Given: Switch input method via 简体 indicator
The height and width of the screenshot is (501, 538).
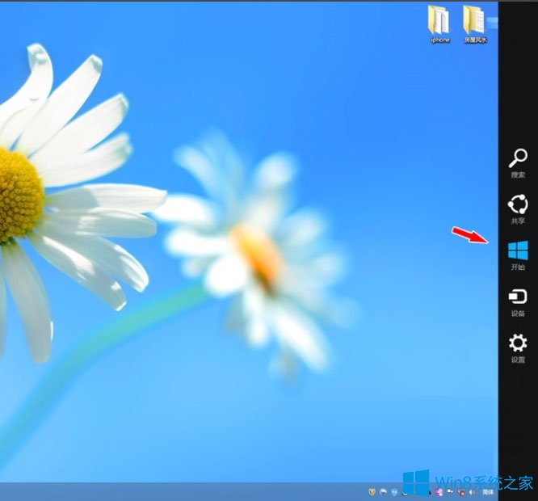Looking at the screenshot, I should click(488, 491).
